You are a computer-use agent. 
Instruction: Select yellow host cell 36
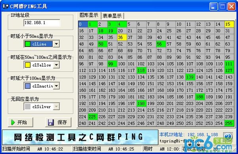point(122,38)
